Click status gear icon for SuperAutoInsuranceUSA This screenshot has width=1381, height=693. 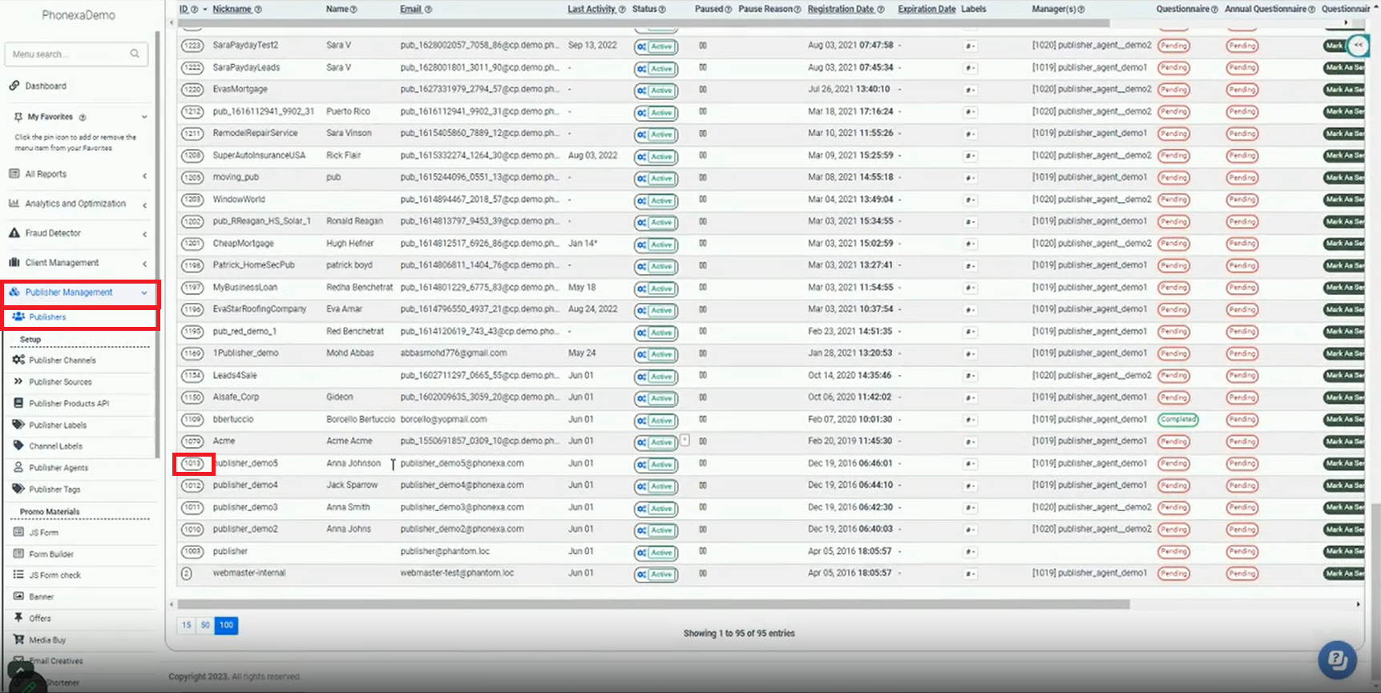tap(641, 157)
